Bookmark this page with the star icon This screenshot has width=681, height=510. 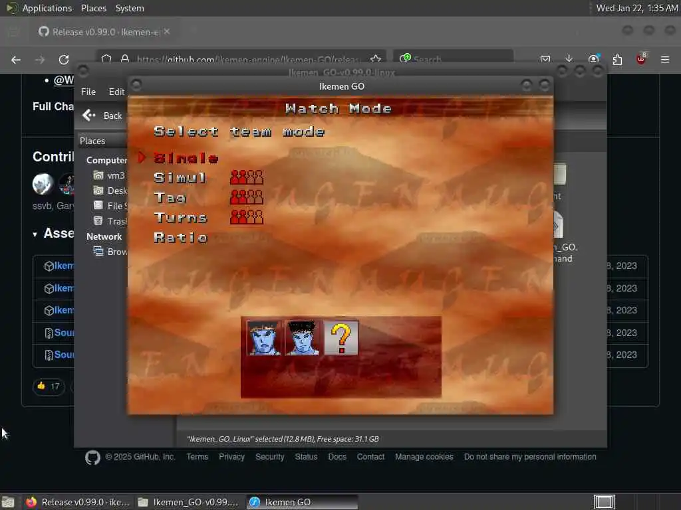(x=376, y=59)
